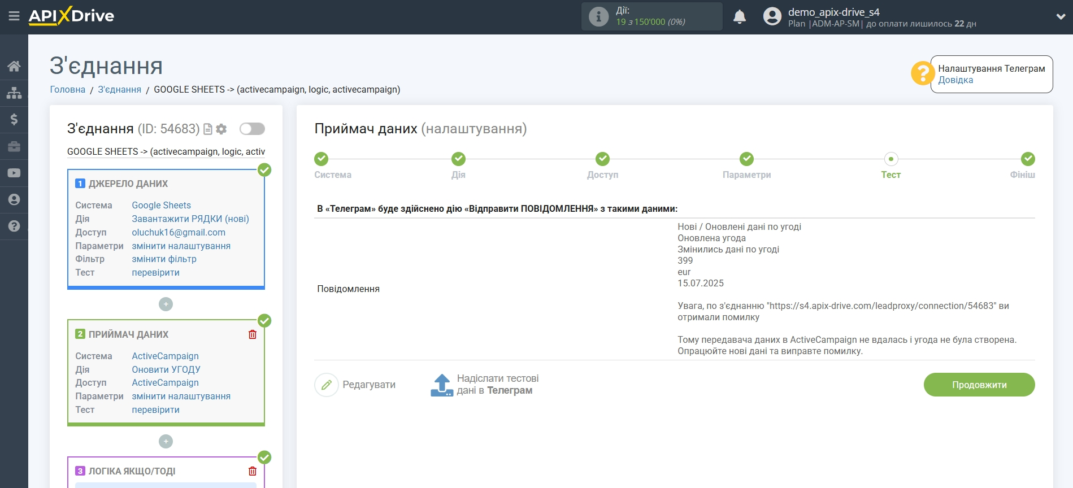
Task: Delete the ЛОГІКА ЯКЩО/ТОДІ block trash icon
Action: 253,471
